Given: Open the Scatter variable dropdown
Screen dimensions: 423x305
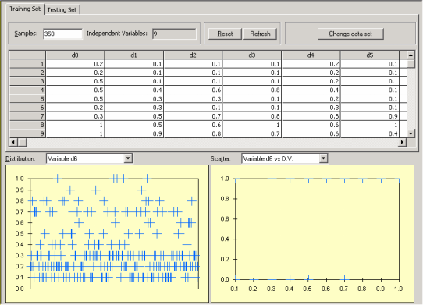Looking at the screenshot, I should (323, 158).
